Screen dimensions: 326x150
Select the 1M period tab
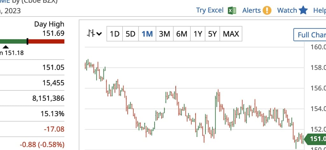(x=147, y=34)
